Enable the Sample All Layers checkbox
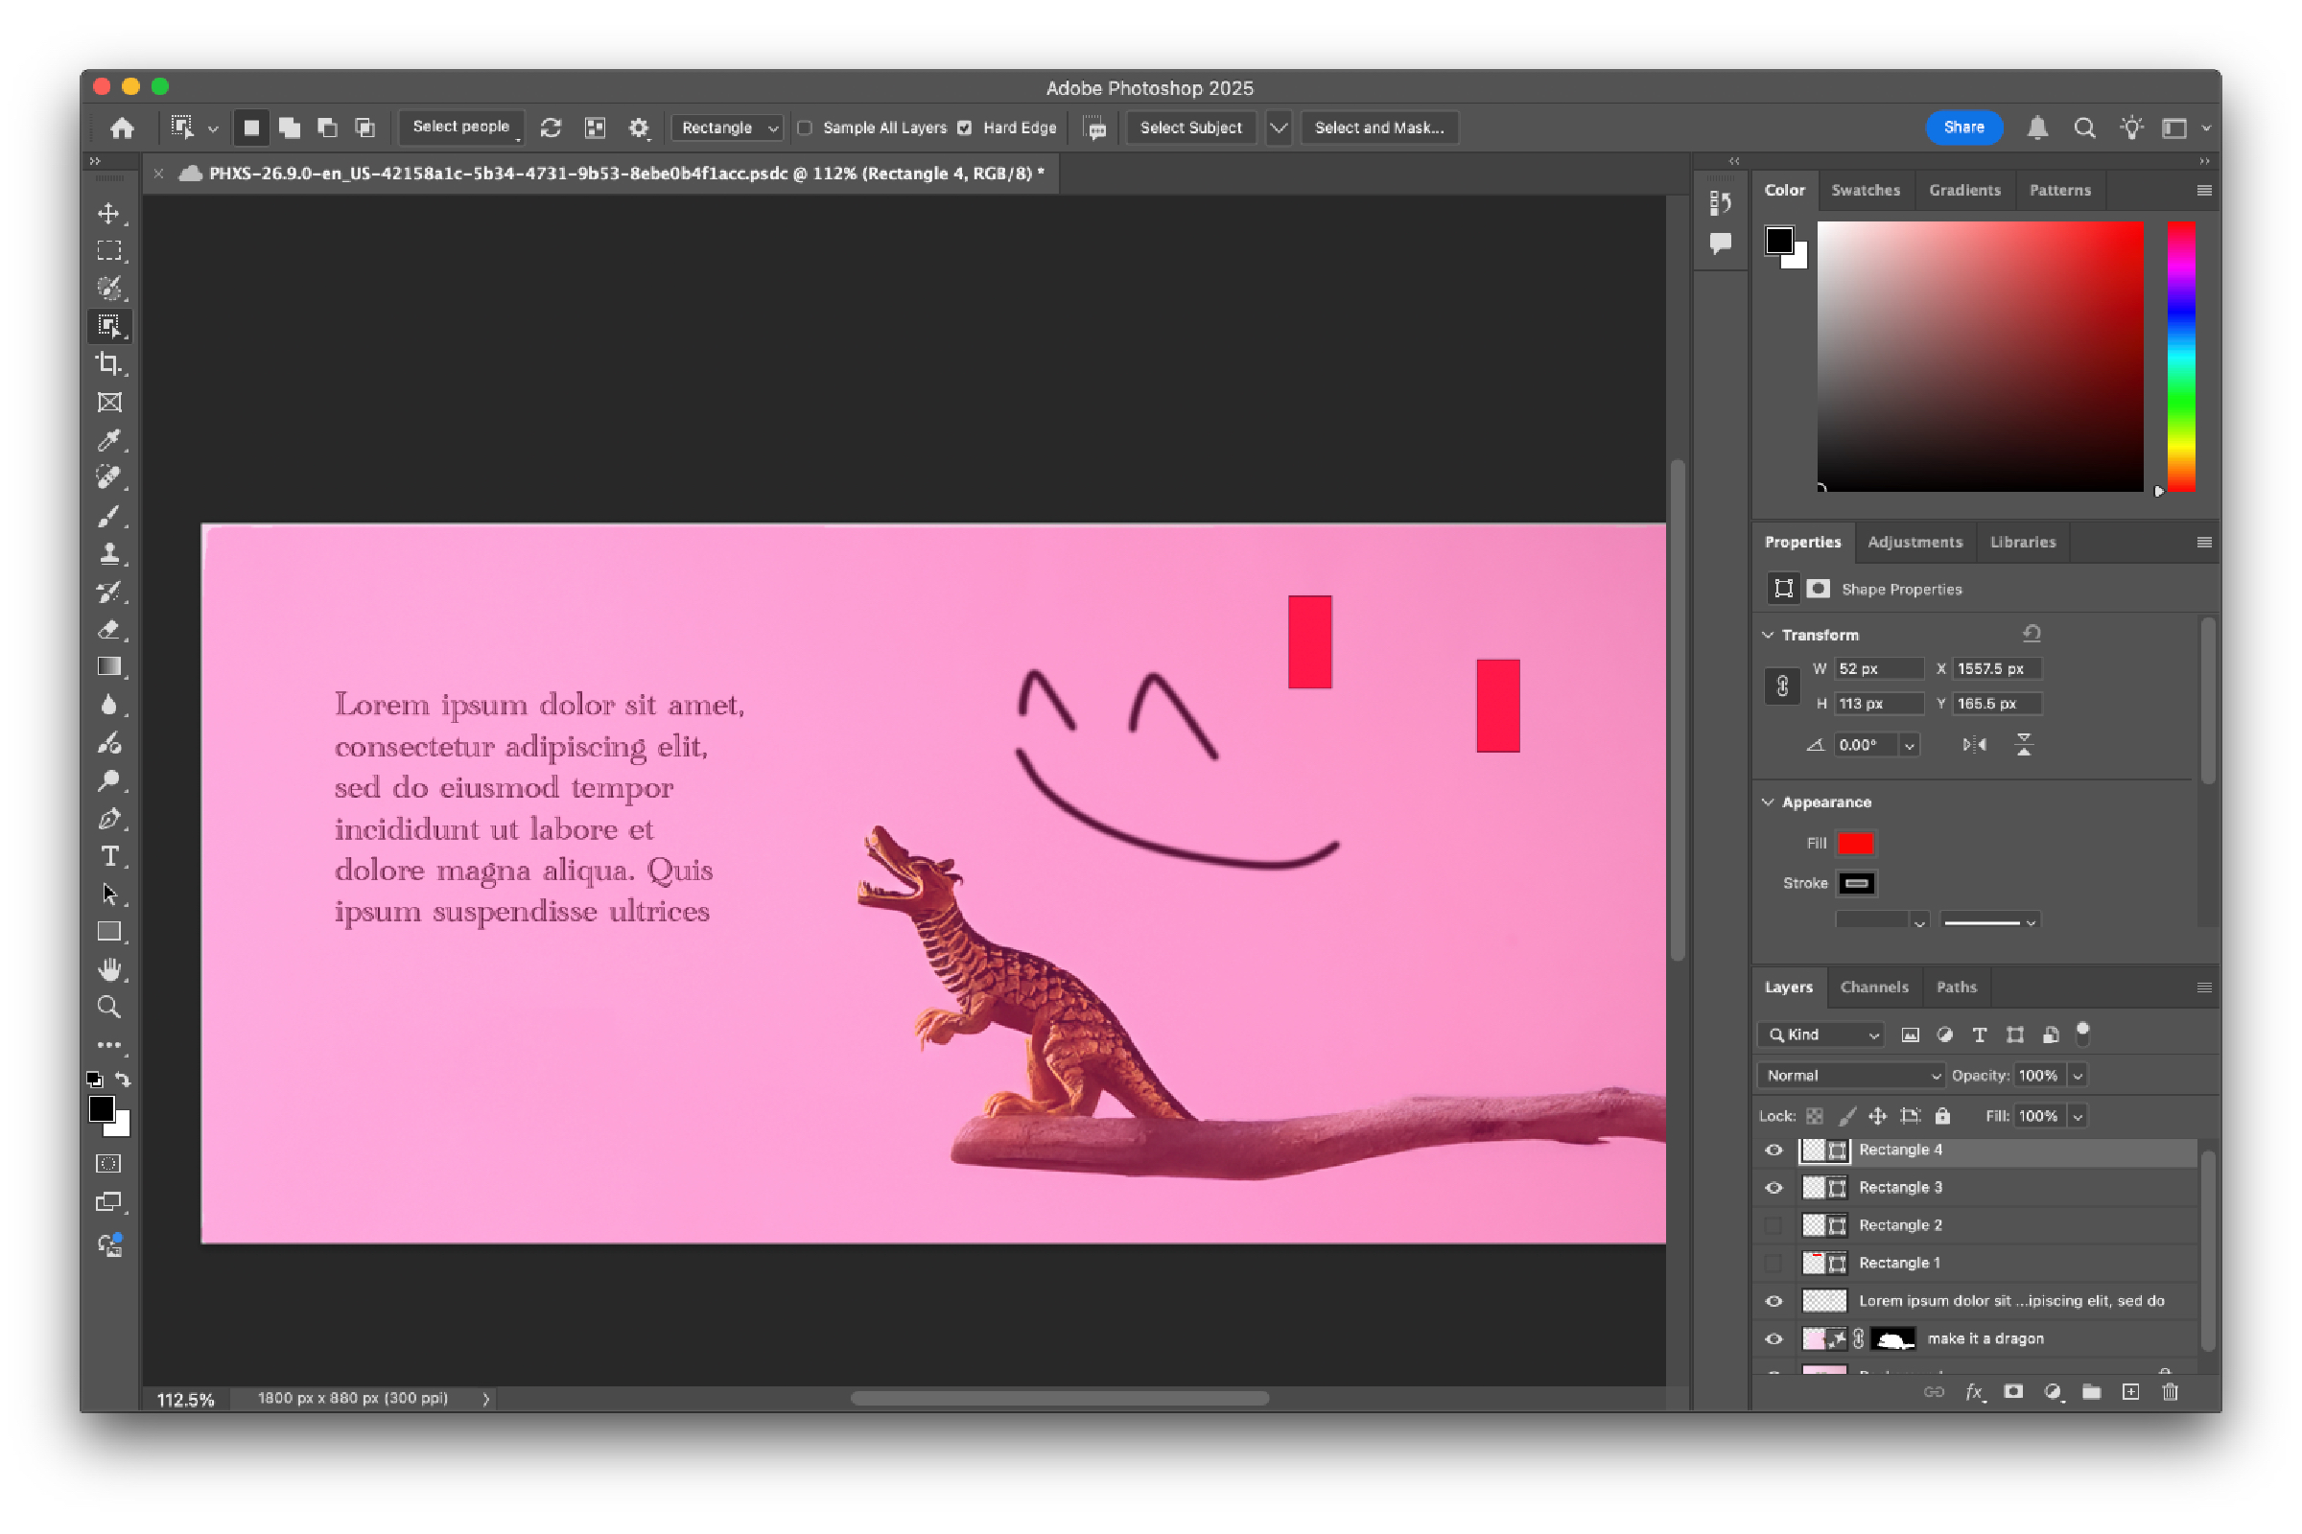 pos(805,128)
